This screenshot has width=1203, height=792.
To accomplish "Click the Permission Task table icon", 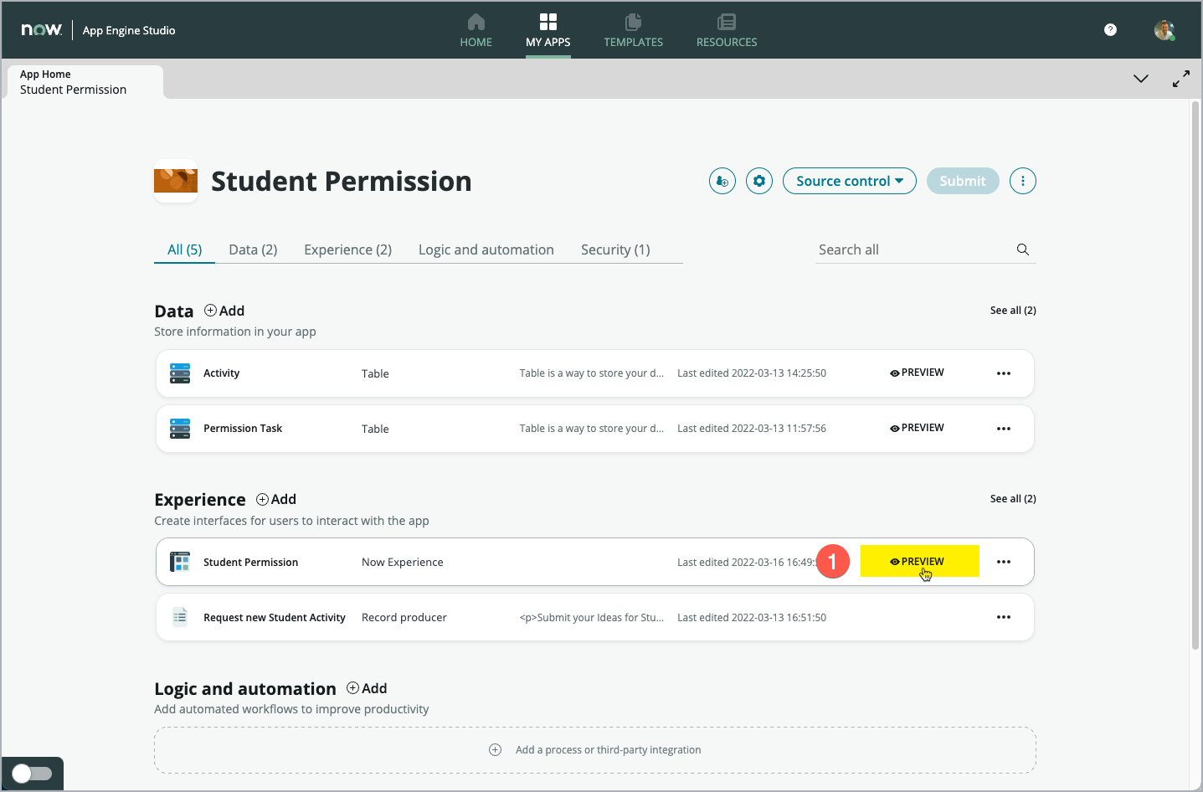I will 180,429.
